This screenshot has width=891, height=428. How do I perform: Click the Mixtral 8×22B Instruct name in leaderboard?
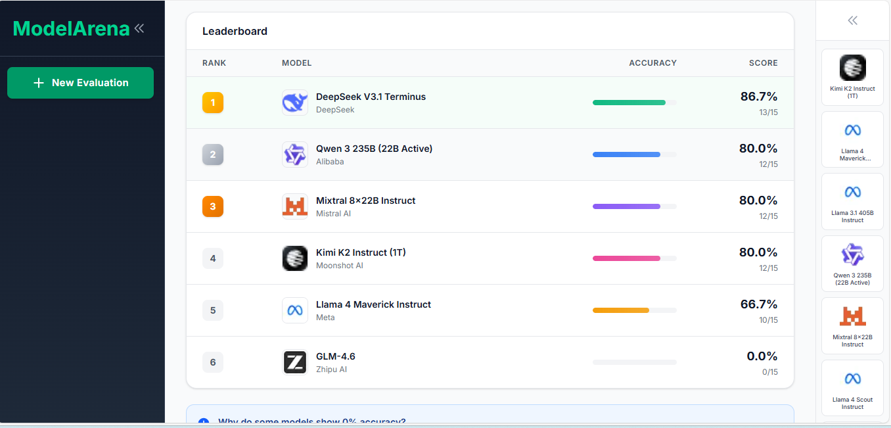(x=366, y=201)
